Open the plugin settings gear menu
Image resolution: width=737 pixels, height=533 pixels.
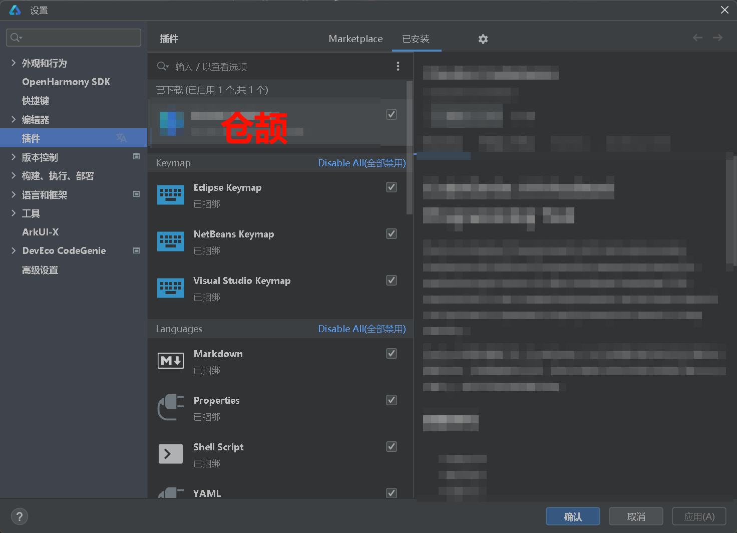click(x=483, y=39)
